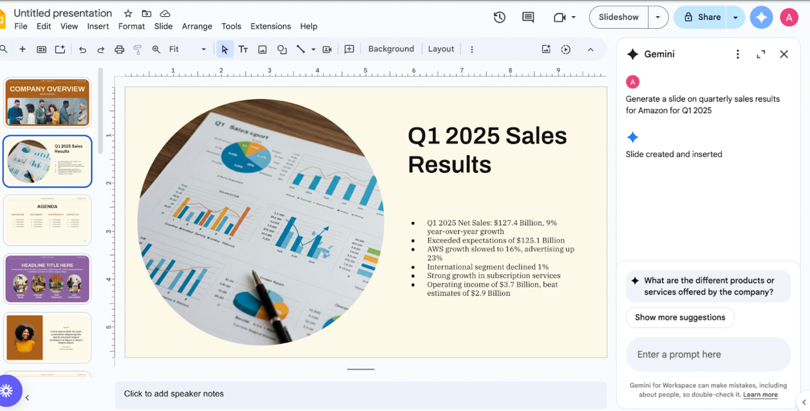This screenshot has height=411, width=810.
Task: Click the slide templates icon
Action: pyautogui.click(x=41, y=49)
